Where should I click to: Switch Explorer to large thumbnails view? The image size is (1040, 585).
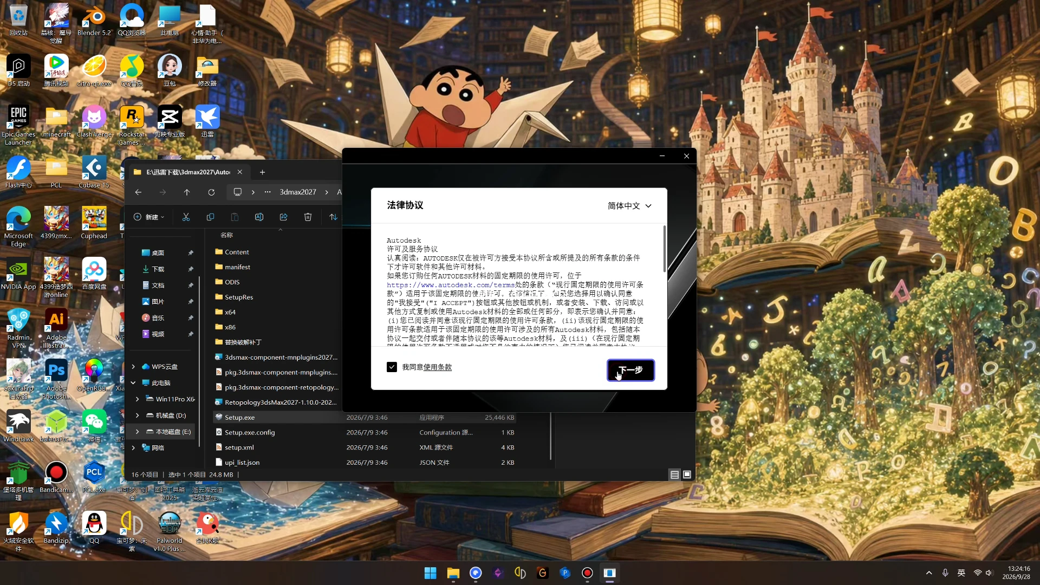coord(687,475)
